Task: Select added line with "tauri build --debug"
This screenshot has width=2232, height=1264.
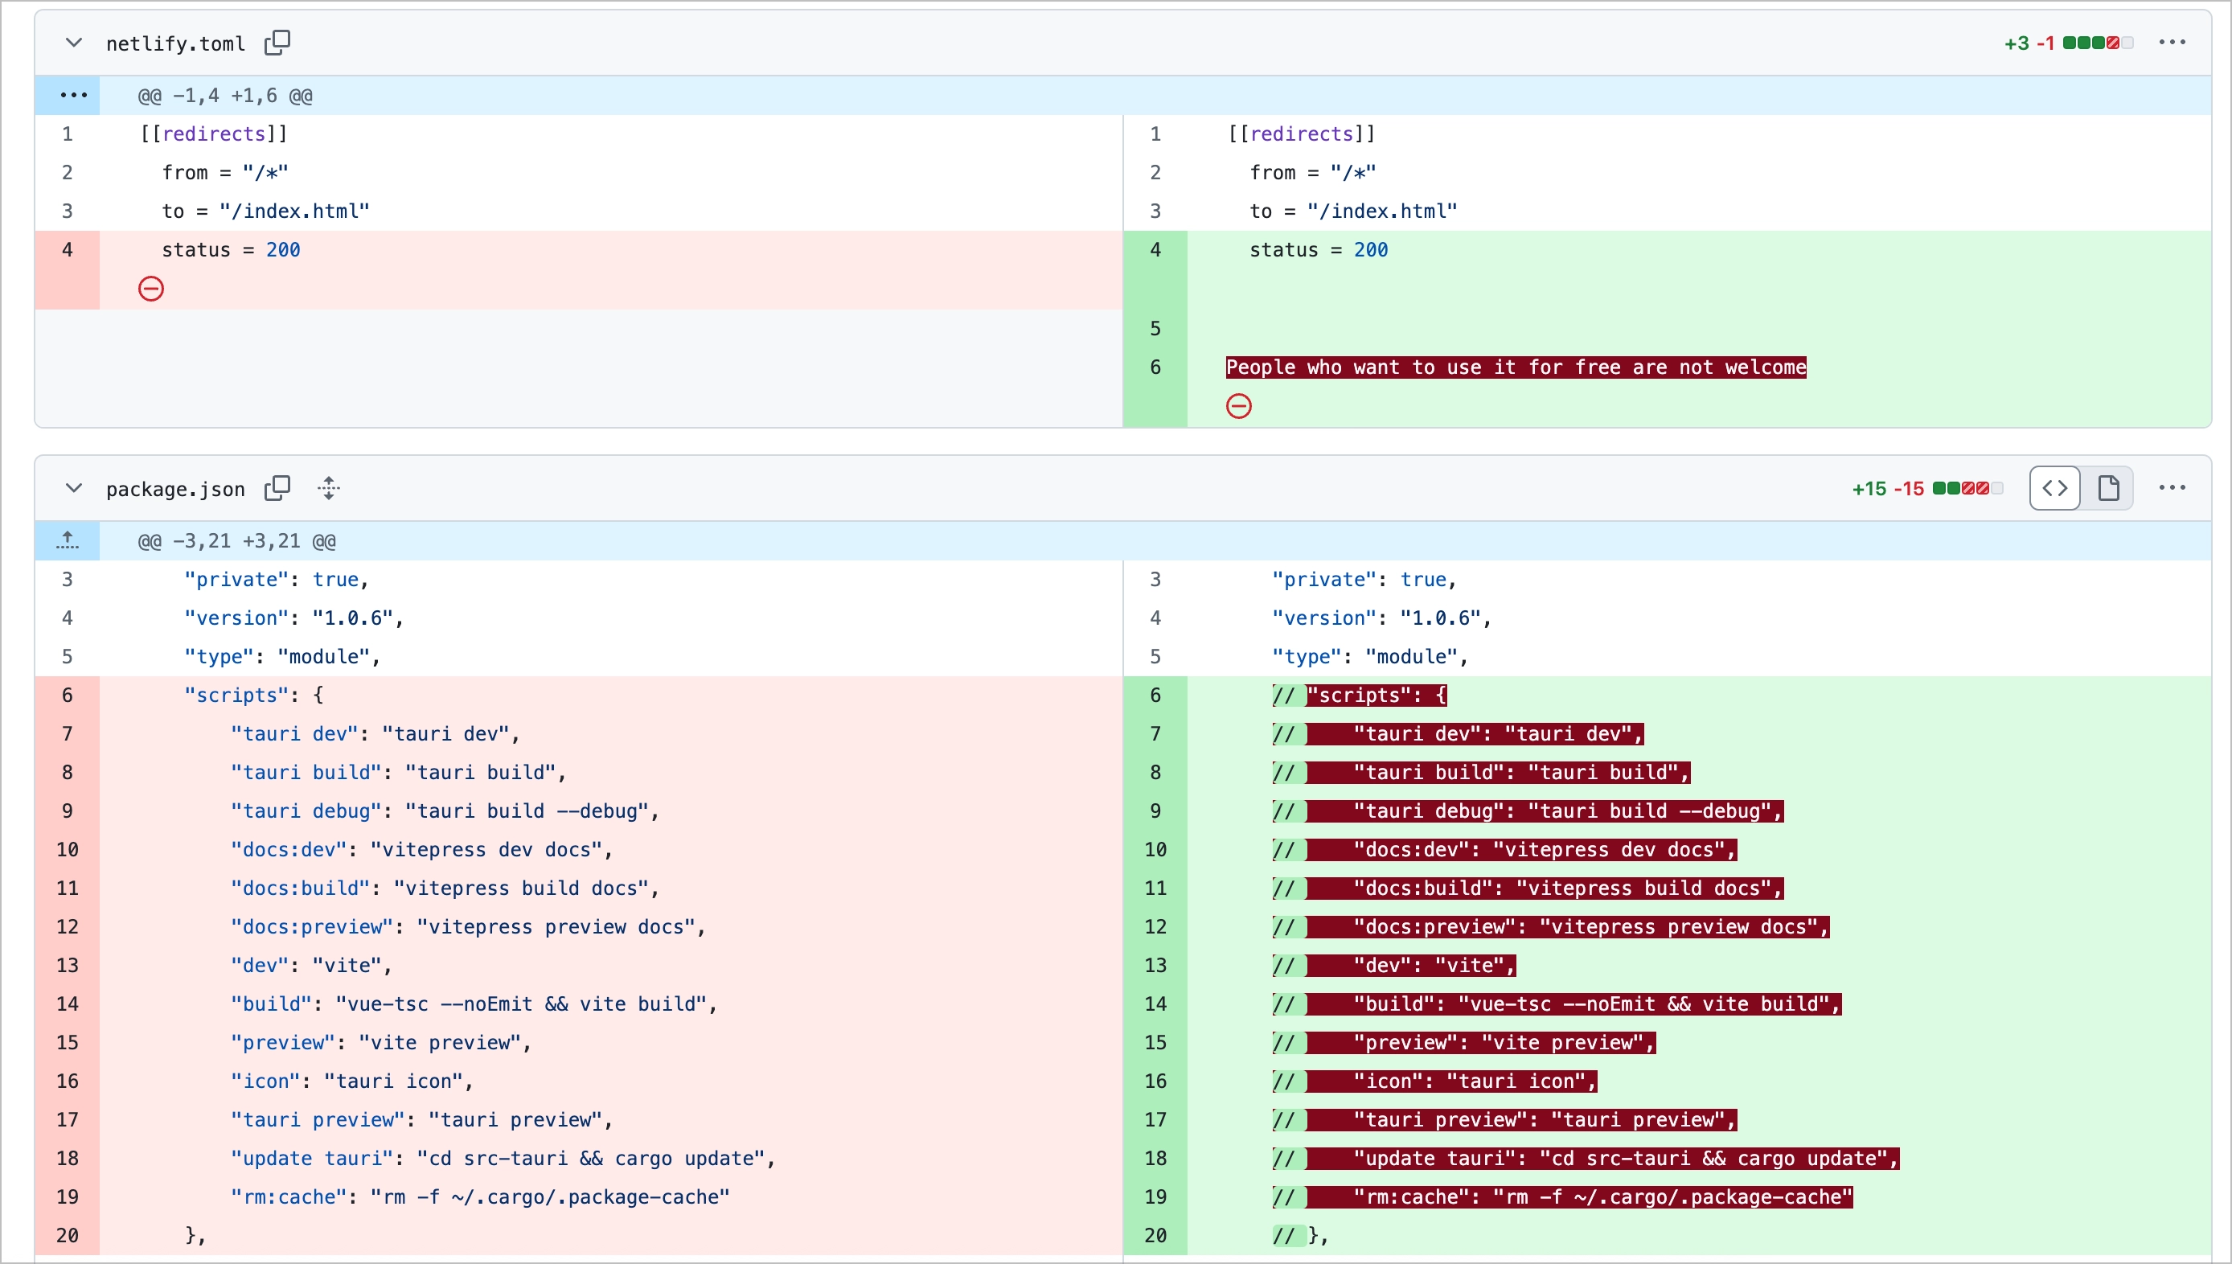Action: (x=1528, y=811)
